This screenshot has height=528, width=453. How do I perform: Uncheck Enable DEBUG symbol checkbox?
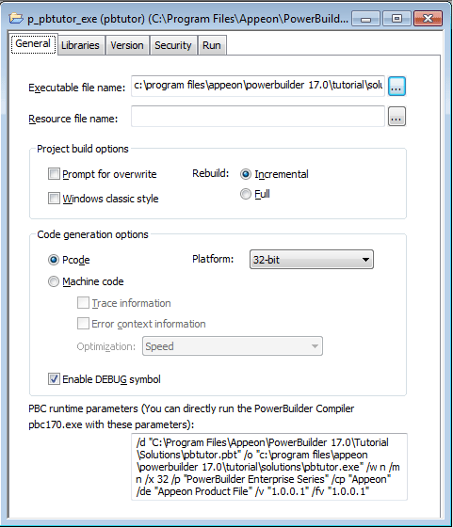(x=54, y=379)
